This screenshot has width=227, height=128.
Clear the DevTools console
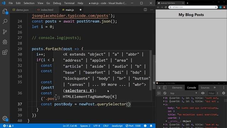tap(165, 93)
